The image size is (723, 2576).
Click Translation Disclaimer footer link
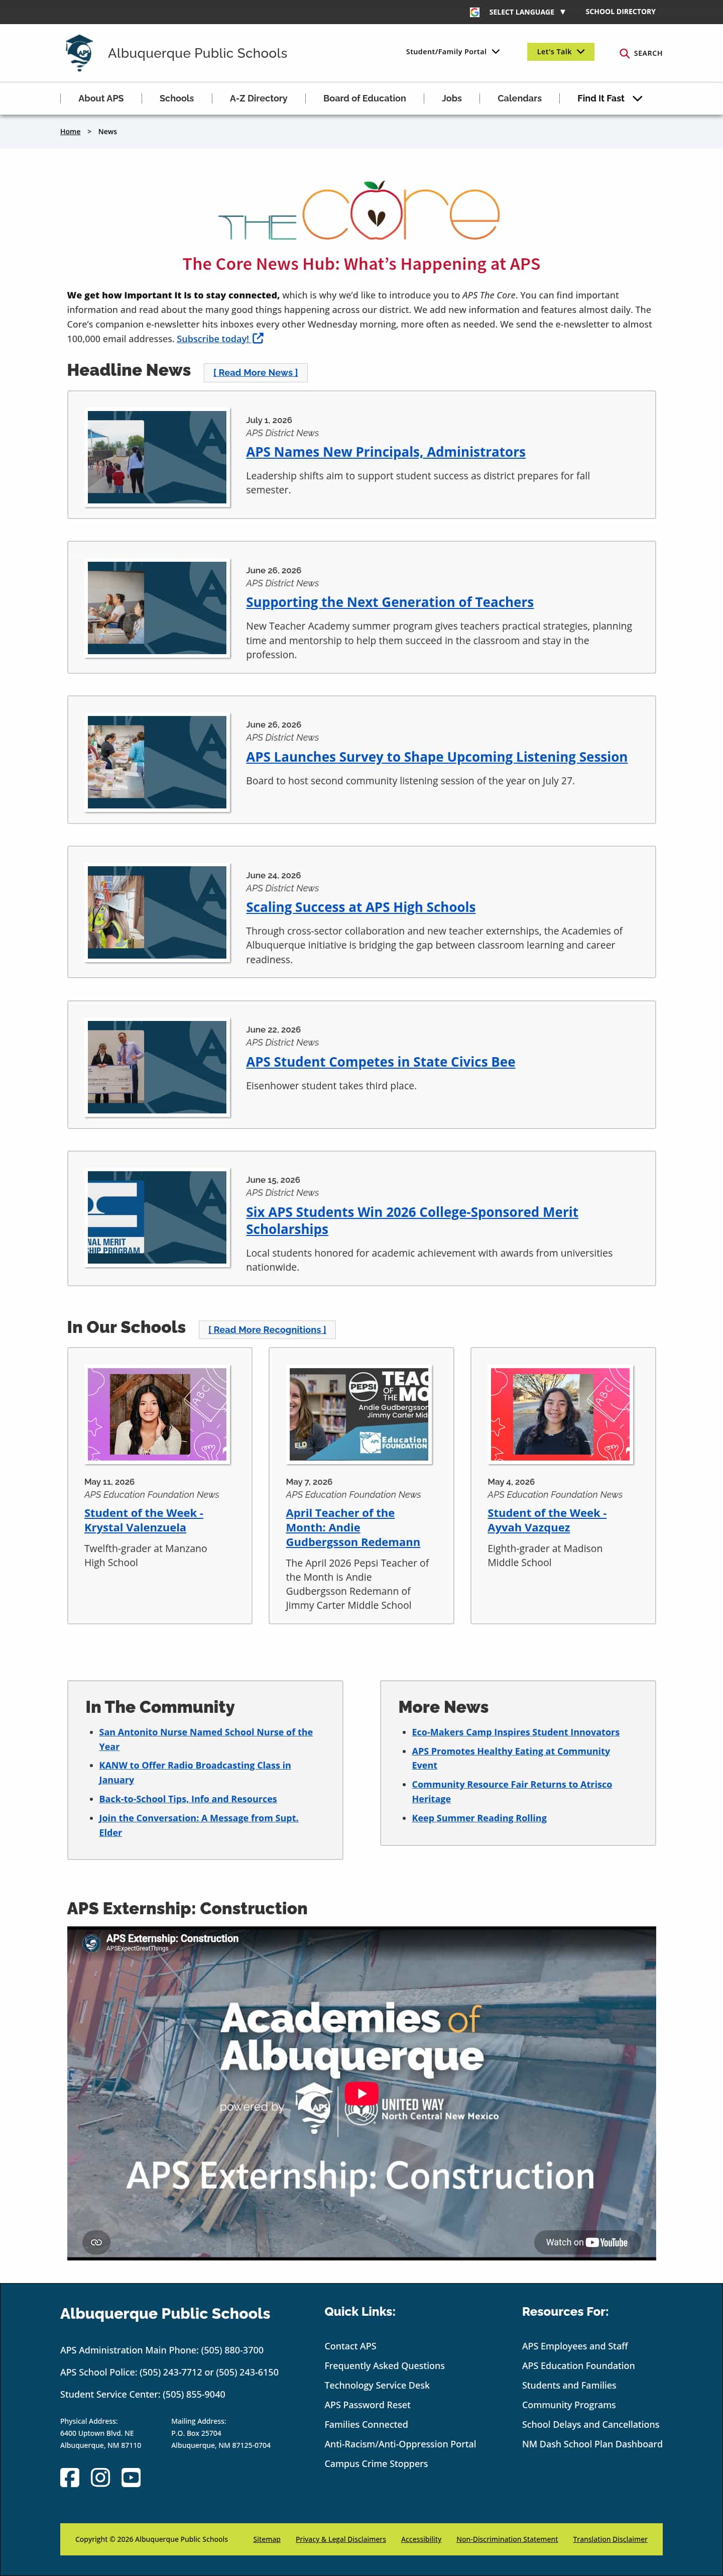610,2539
